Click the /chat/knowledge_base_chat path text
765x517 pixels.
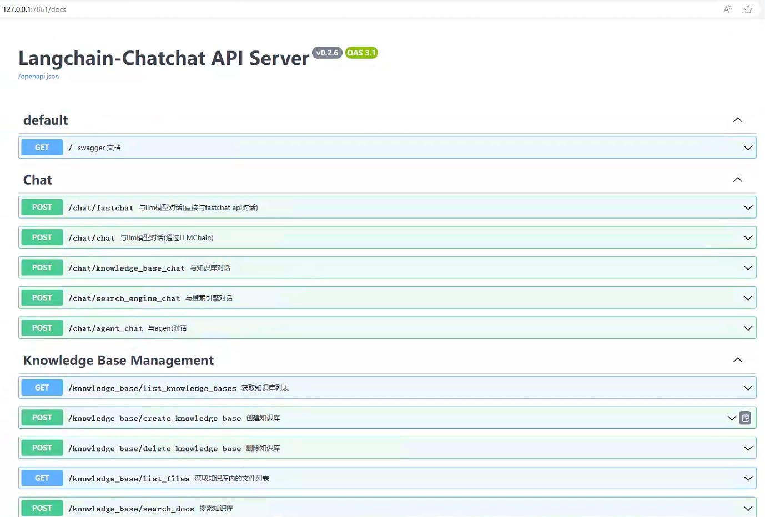click(x=127, y=268)
